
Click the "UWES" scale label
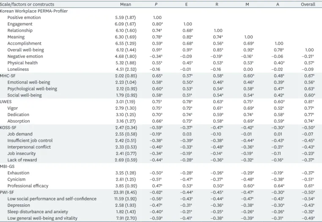click(6, 102)
